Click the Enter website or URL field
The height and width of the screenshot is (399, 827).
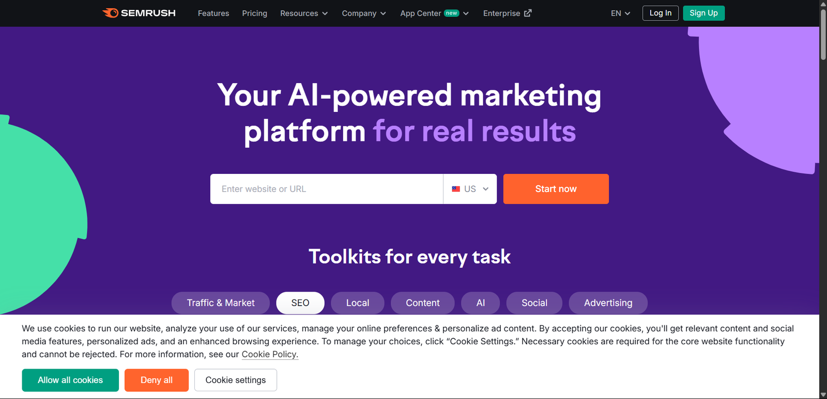click(x=326, y=189)
